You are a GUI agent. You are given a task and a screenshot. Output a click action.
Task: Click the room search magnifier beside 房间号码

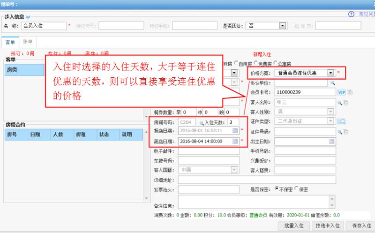pos(202,123)
